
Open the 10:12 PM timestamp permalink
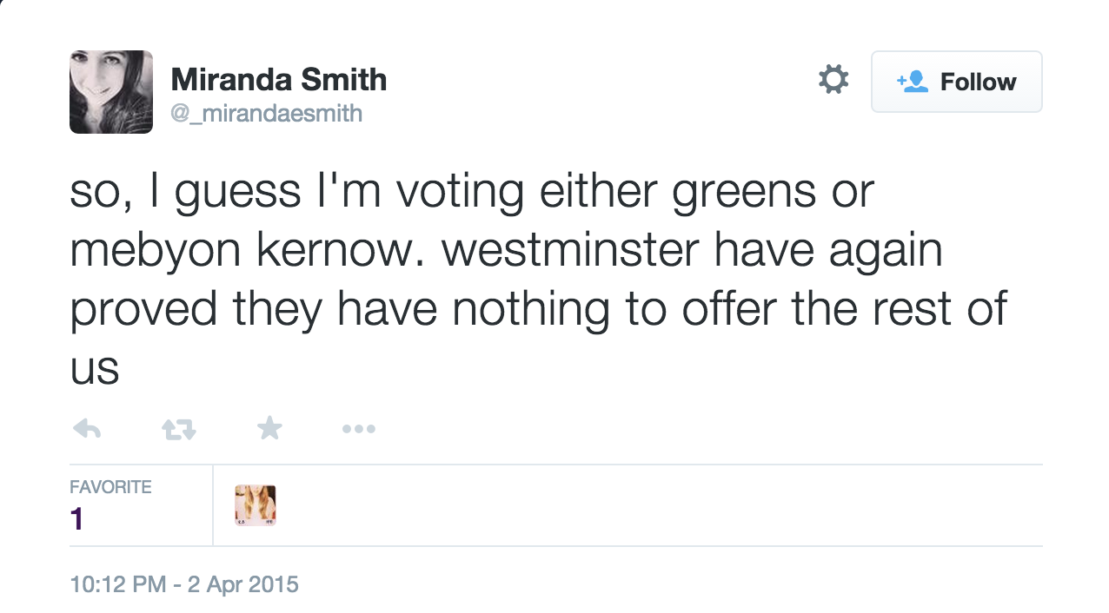(x=117, y=584)
